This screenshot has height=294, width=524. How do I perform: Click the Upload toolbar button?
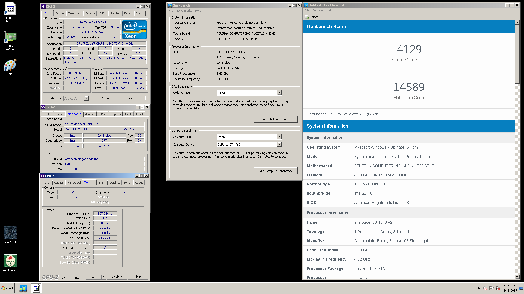(312, 17)
